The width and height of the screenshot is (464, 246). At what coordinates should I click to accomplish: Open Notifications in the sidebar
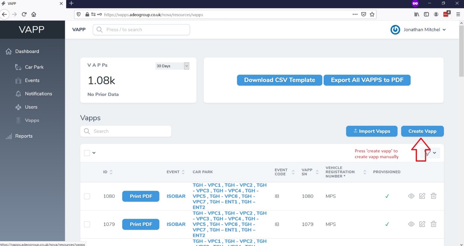(x=38, y=94)
